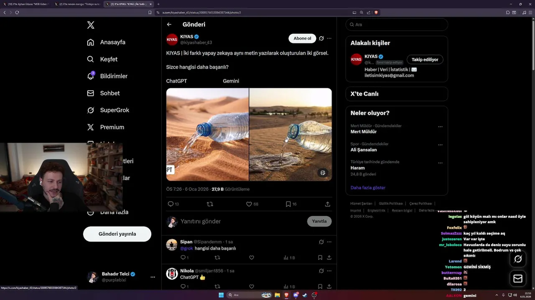Open KIYAS profile avatar on the post

click(172, 40)
